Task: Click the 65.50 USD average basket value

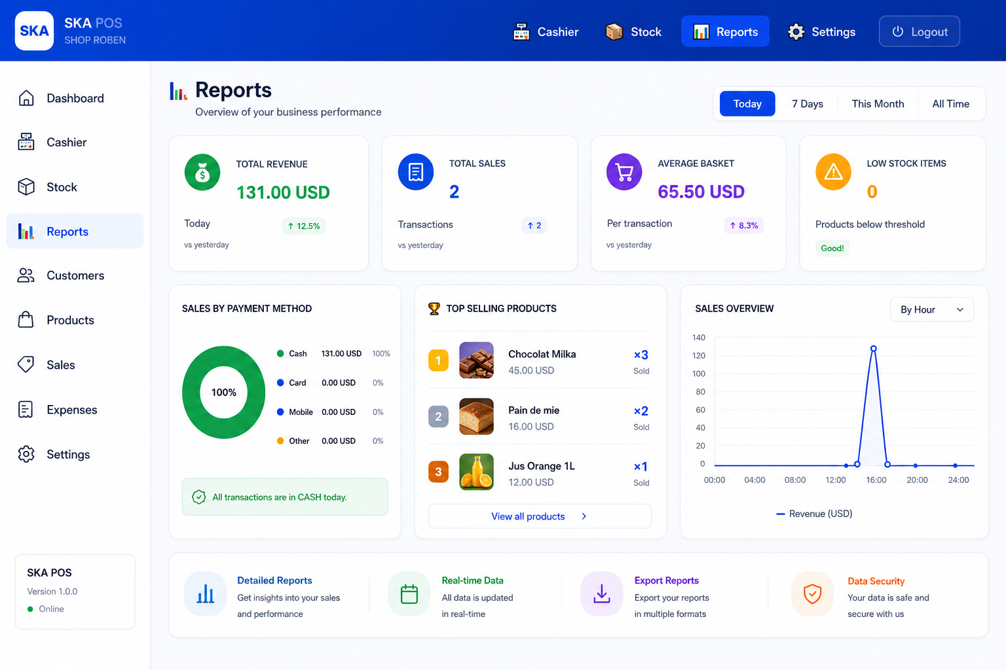Action: tap(701, 192)
